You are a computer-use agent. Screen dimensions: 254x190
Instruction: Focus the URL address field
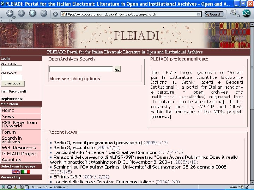coord(131,14)
